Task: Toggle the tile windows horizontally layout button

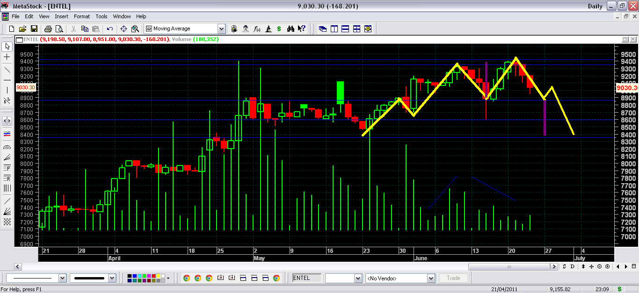Action: point(345,29)
